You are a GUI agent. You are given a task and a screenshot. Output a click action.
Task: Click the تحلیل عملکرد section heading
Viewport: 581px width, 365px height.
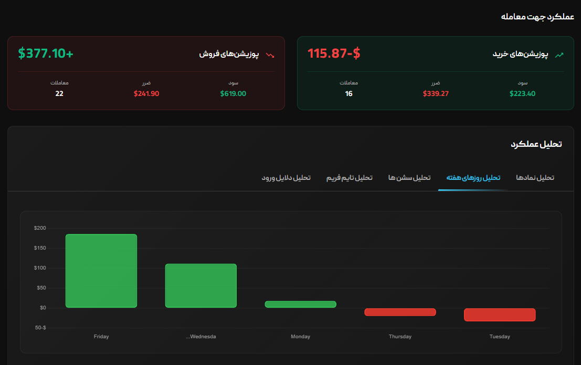[536, 144]
